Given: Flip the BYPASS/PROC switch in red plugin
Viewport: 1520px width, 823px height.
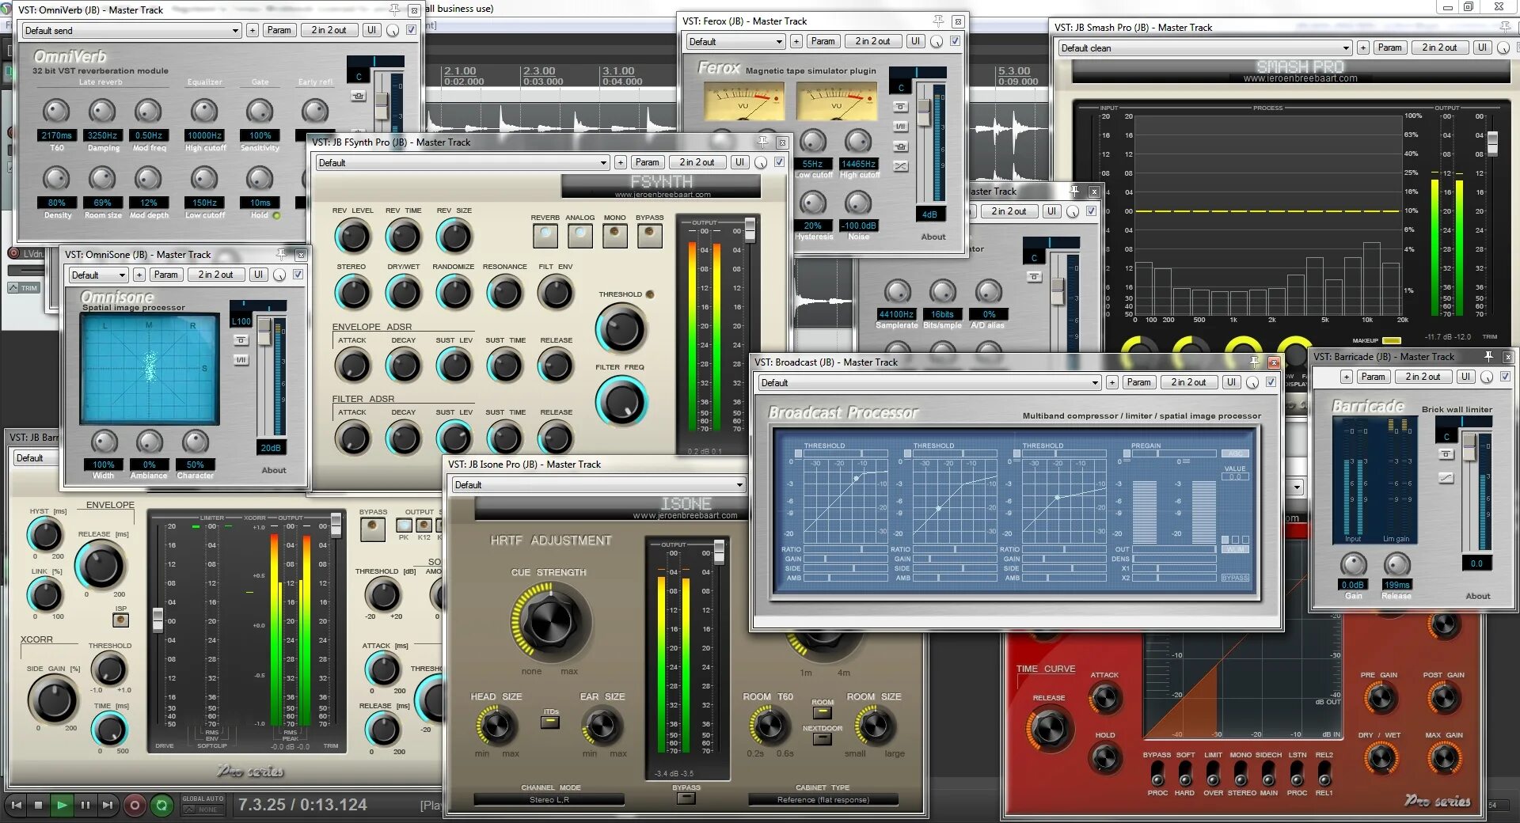Looking at the screenshot, I should click(1157, 772).
